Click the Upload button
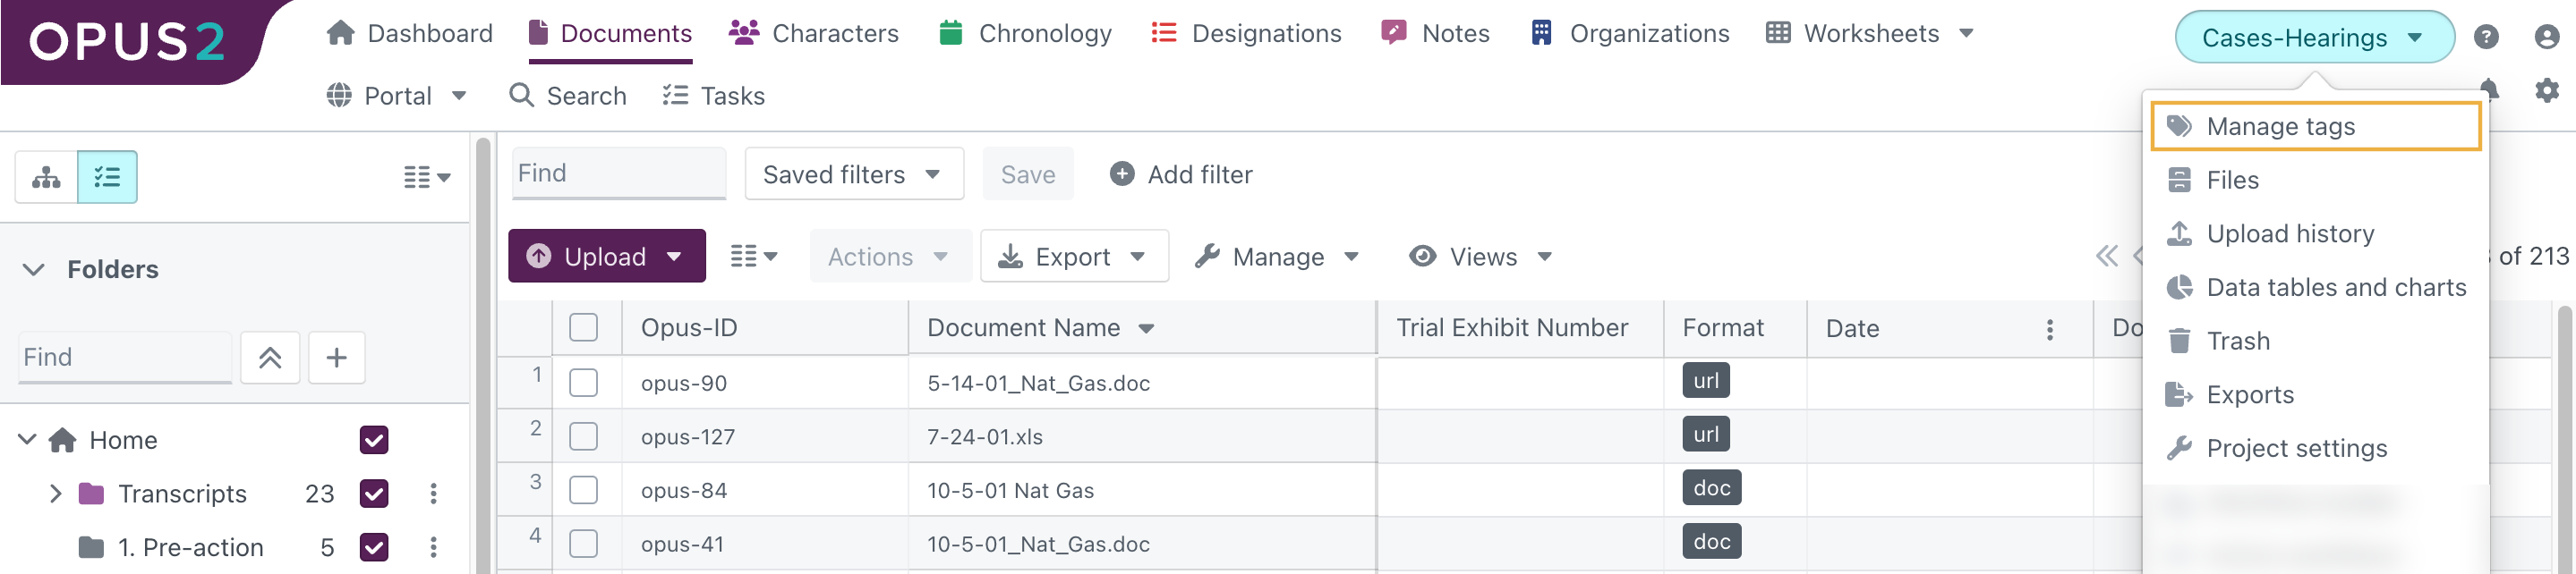2576x574 pixels. click(x=588, y=257)
